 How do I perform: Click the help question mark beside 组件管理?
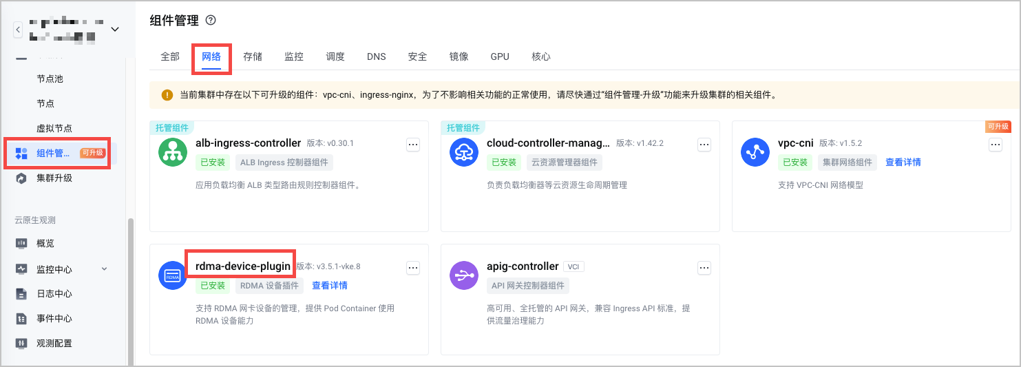tap(211, 21)
